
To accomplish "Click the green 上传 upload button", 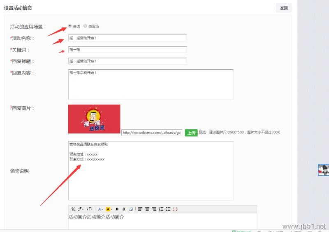I will tap(191, 133).
